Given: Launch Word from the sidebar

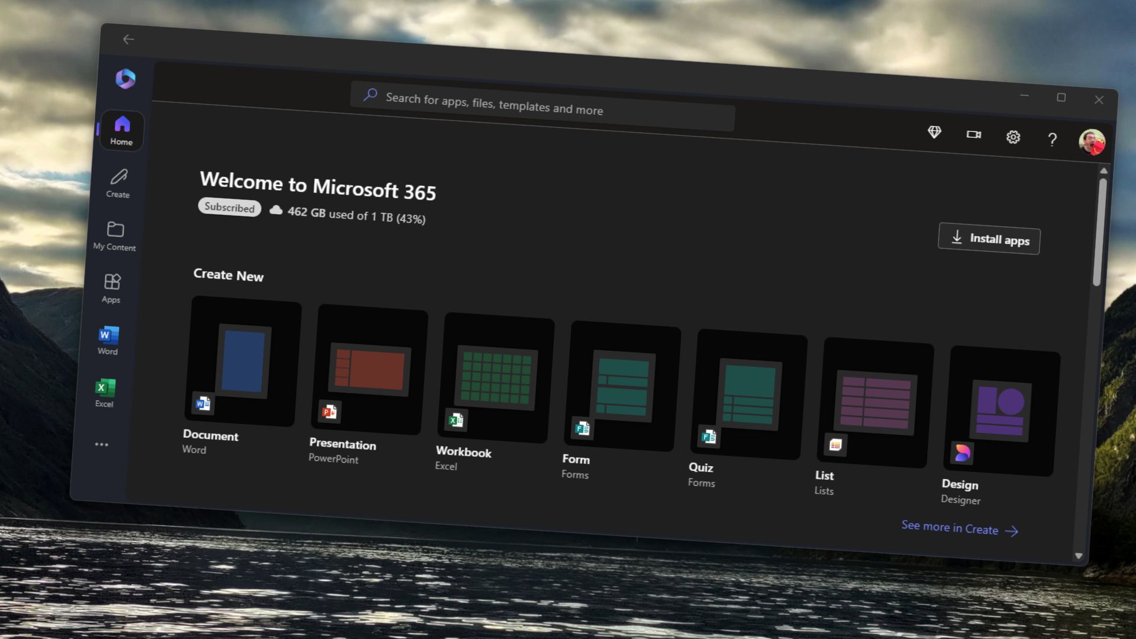Looking at the screenshot, I should point(106,340).
